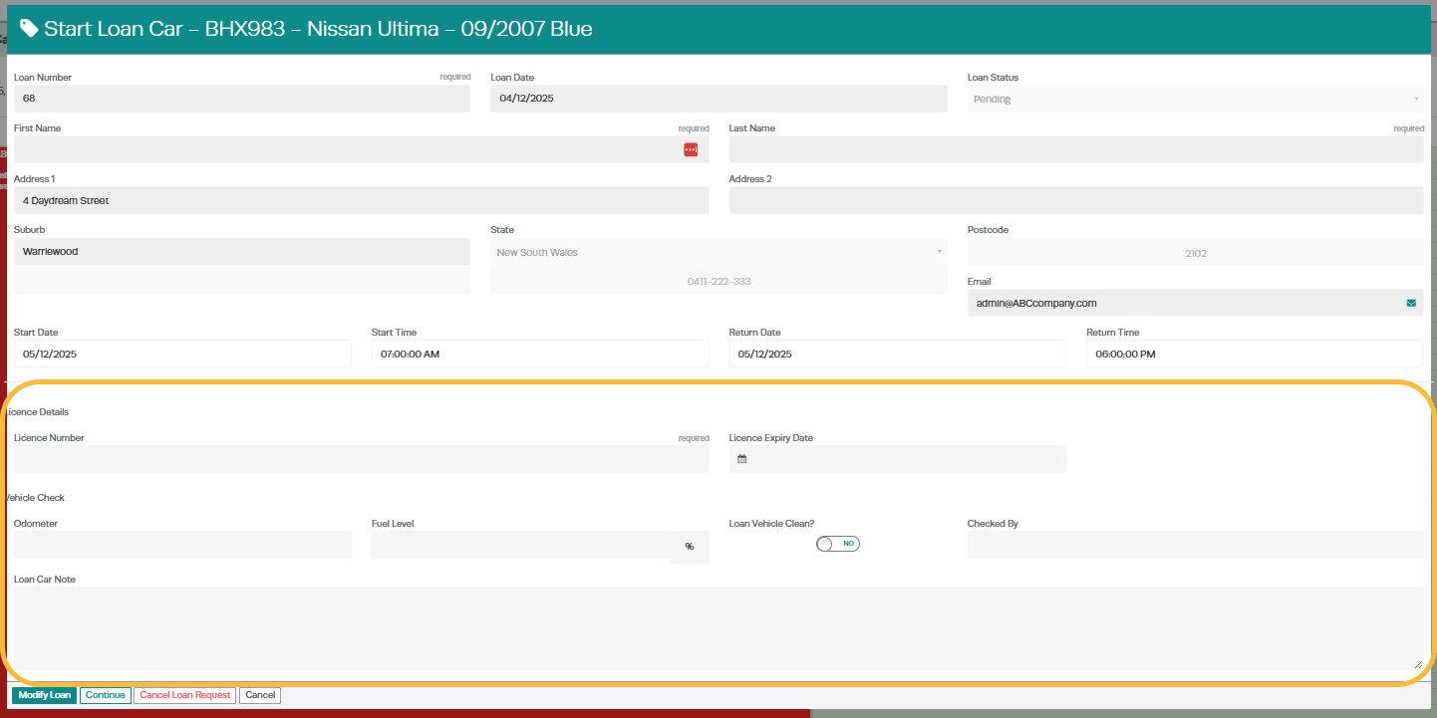
Task: Click the Modify Loan button
Action: pos(44,695)
